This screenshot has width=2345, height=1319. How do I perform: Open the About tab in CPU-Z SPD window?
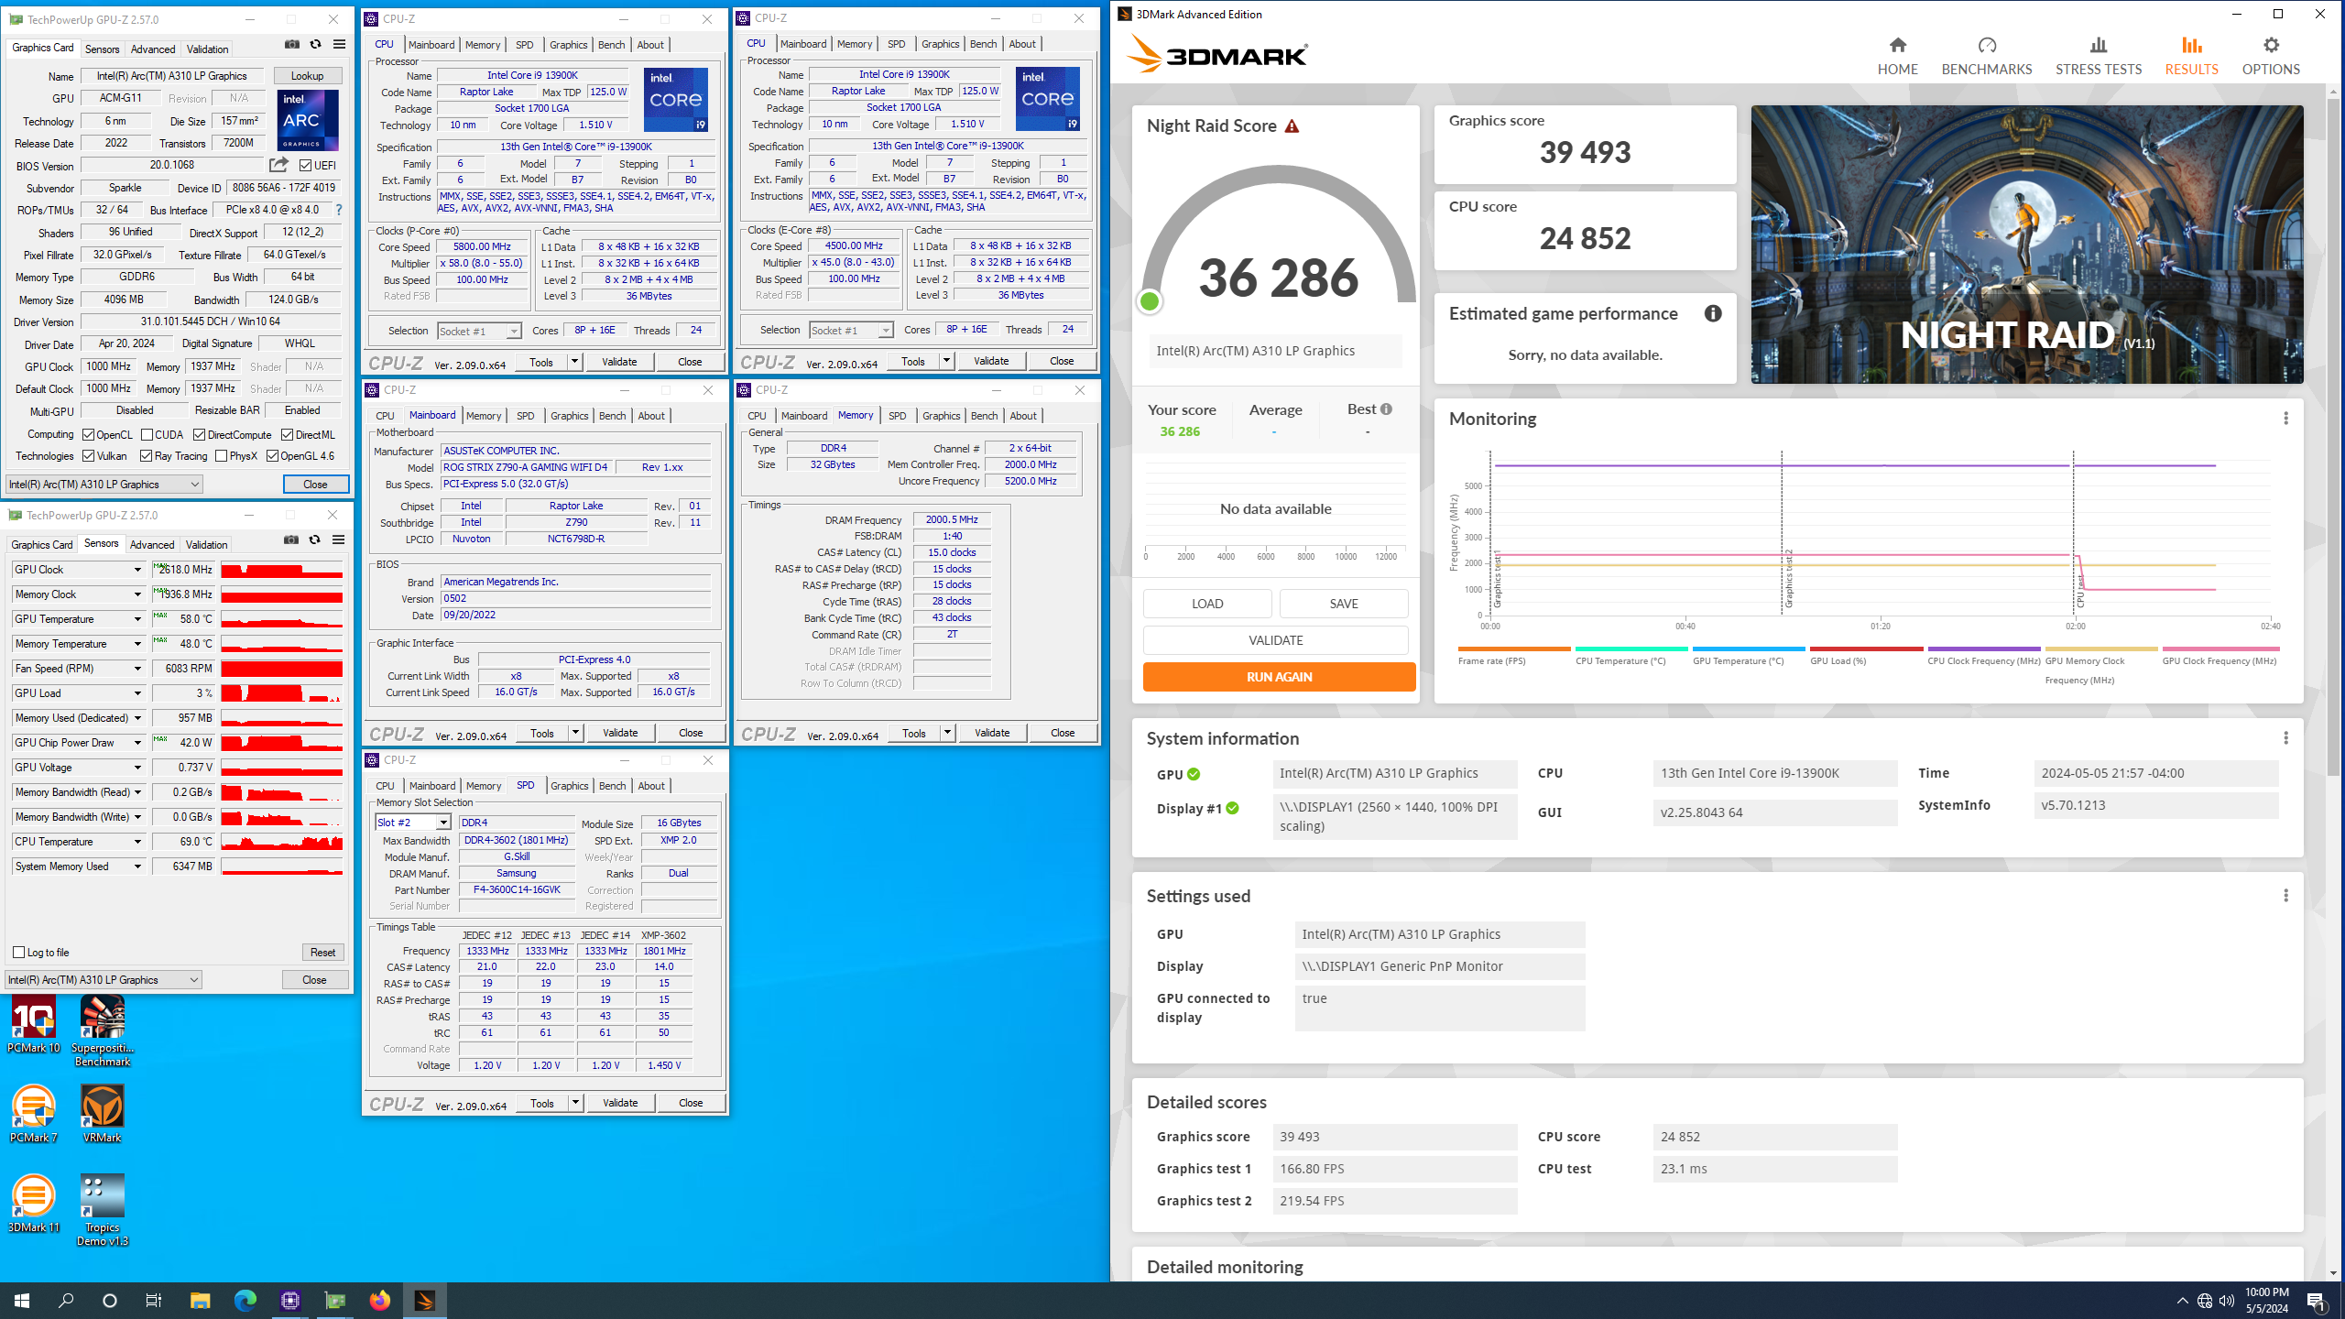click(x=651, y=786)
